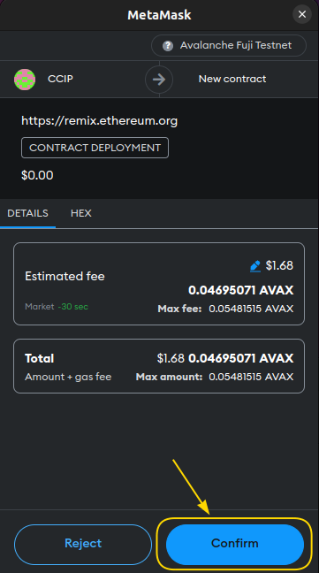The width and height of the screenshot is (319, 573).
Task: Open the Avalanche Fuji Testnet network selector
Action: pyautogui.click(x=229, y=46)
